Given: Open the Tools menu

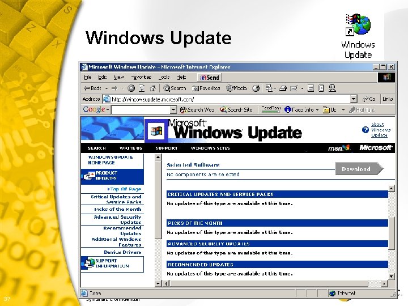Looking at the screenshot, I should (x=164, y=77).
